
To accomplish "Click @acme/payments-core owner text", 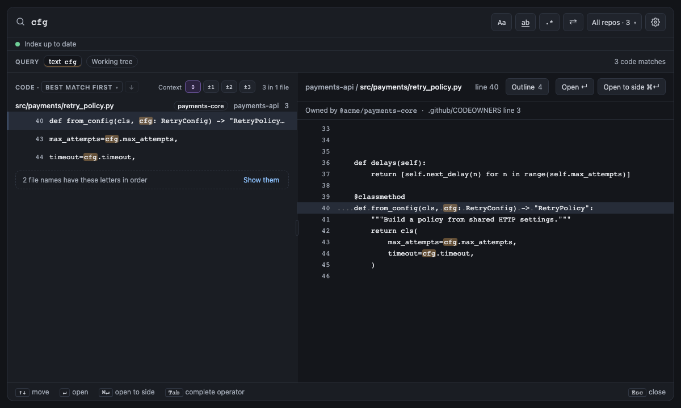I will [x=378, y=110].
